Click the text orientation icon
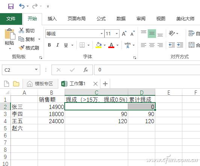The height and width of the screenshot is (166, 200). 172,33
